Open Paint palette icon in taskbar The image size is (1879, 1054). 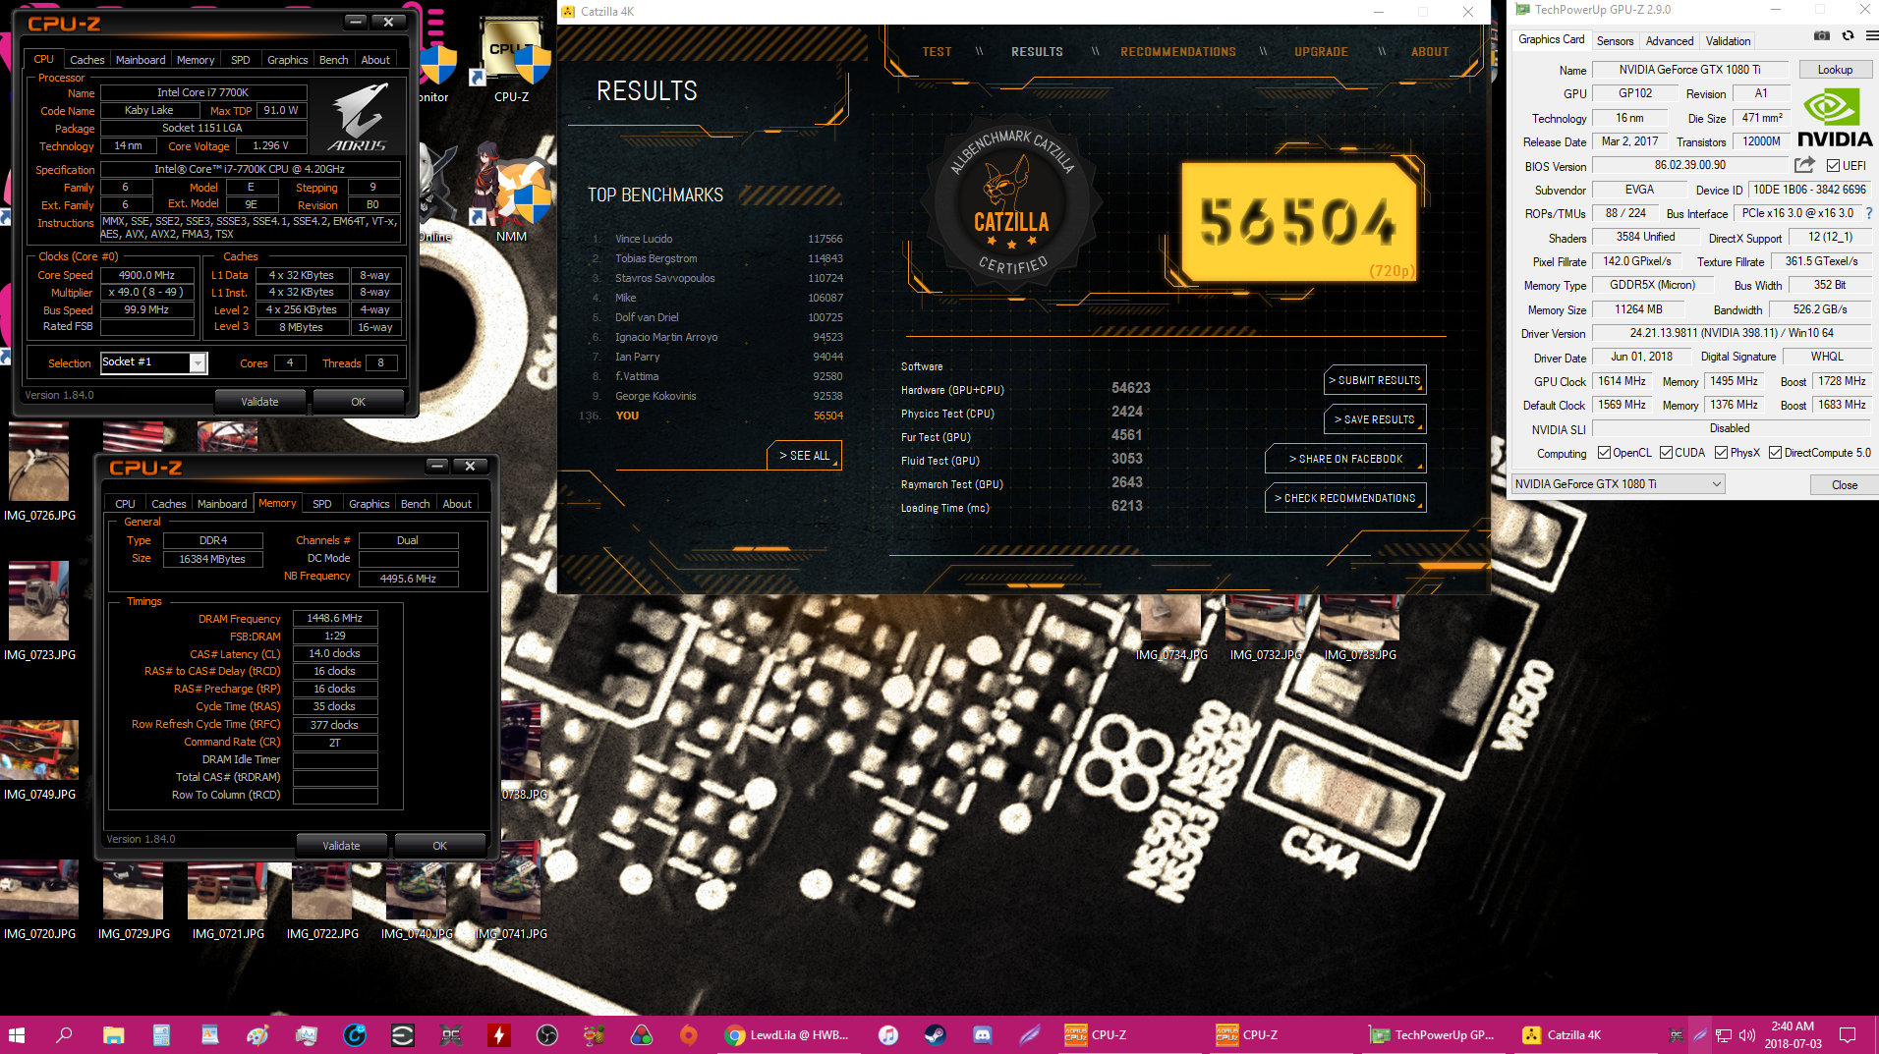(x=257, y=1034)
